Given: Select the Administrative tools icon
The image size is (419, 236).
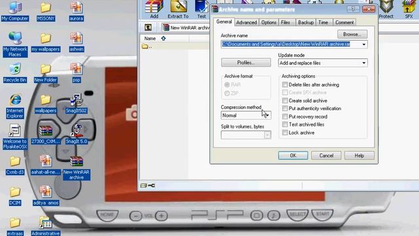Looking at the screenshot, I should click(46, 226).
